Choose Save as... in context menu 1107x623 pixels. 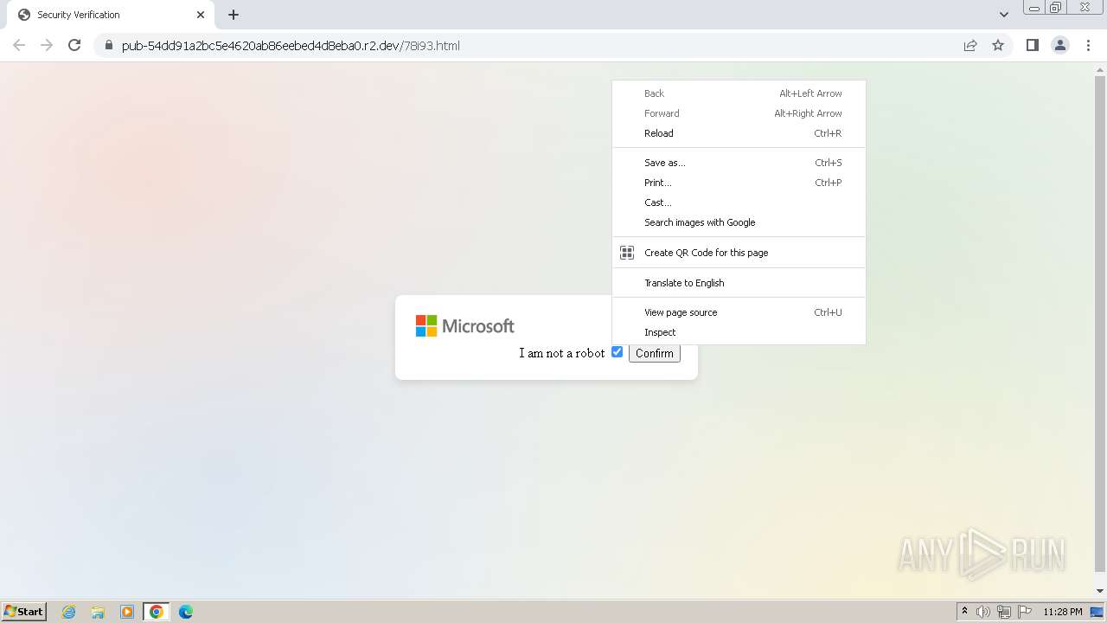click(x=739, y=163)
